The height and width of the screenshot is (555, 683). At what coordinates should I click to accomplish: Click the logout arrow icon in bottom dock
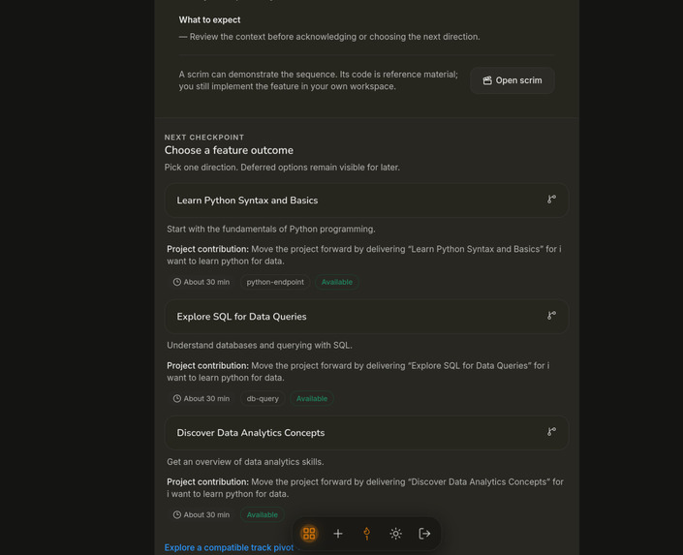click(424, 534)
